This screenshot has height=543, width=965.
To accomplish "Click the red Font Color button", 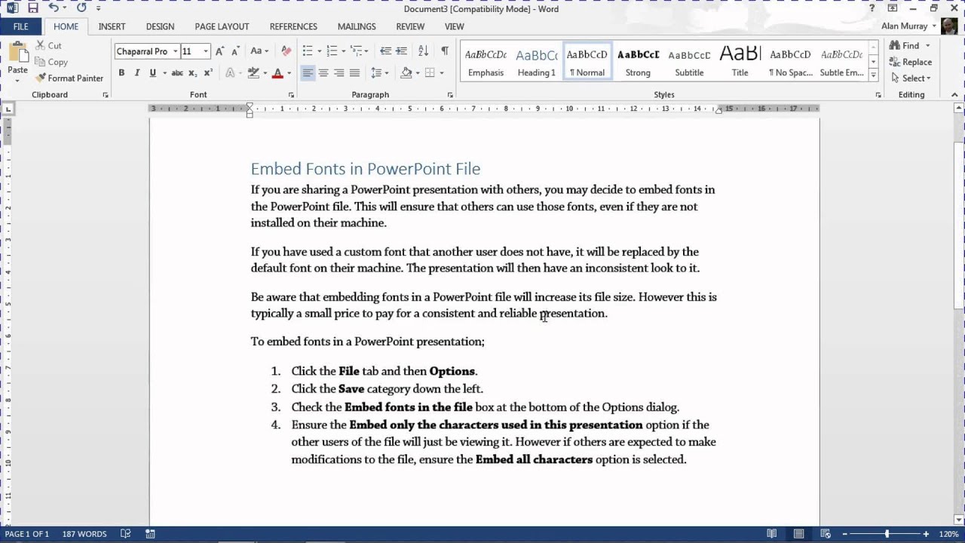I will click(277, 73).
